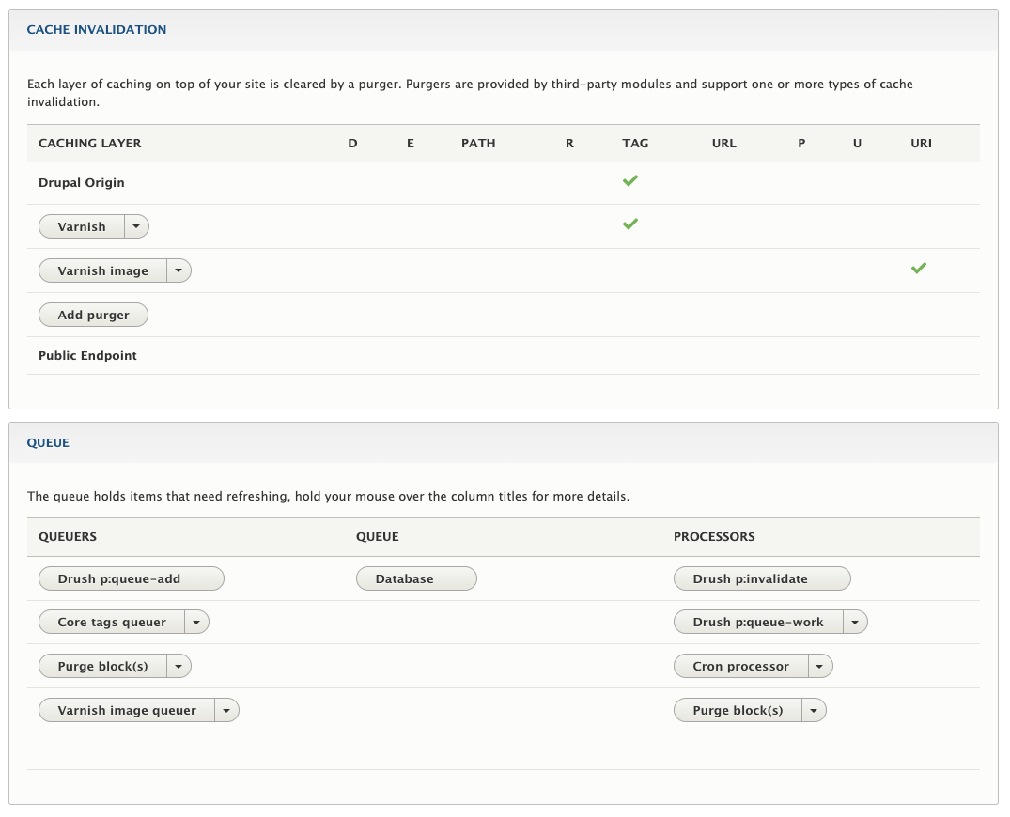Open the Cron processor button
Viewport: 1010px width, 817px height.
(740, 667)
